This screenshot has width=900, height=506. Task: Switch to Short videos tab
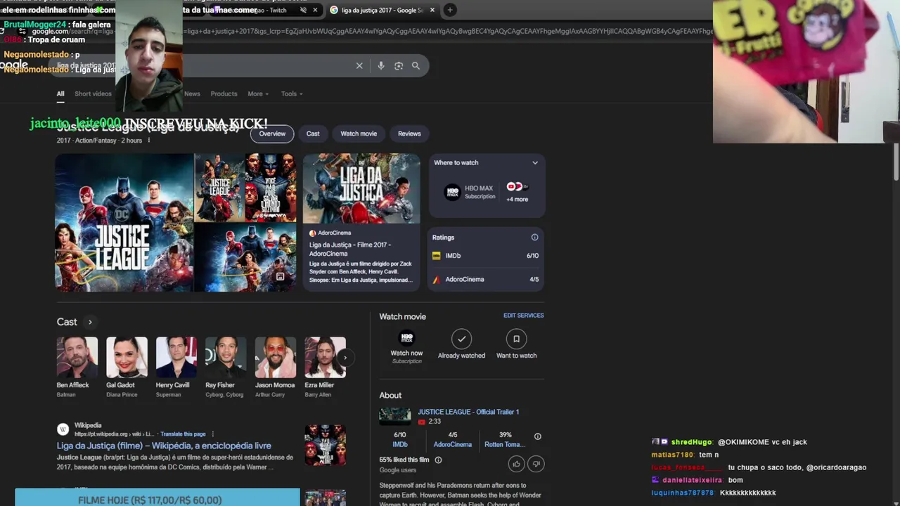pos(93,93)
